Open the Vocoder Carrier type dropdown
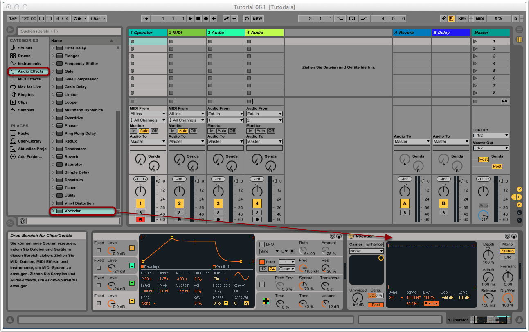 (x=366, y=251)
